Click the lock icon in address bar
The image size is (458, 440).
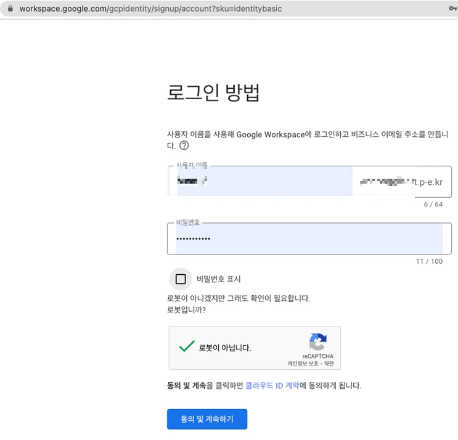pos(10,9)
